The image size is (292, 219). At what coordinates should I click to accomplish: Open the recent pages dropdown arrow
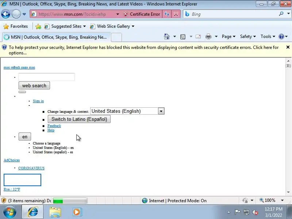point(24,14)
